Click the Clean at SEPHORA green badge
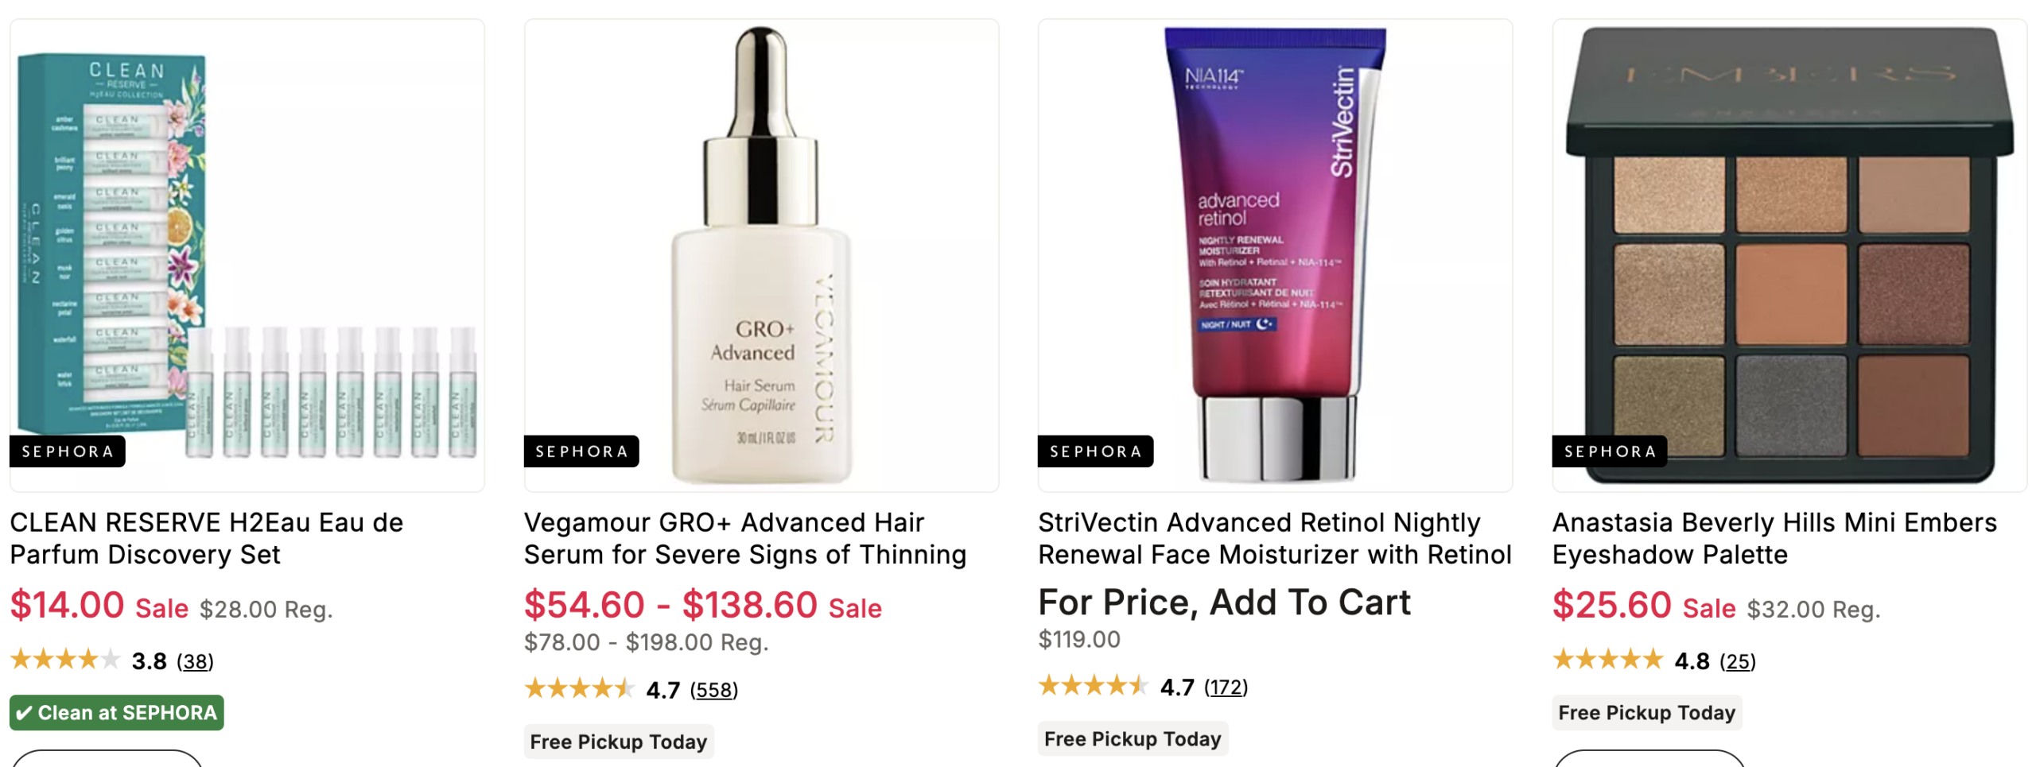This screenshot has height=767, width=2036. pyautogui.click(x=117, y=713)
